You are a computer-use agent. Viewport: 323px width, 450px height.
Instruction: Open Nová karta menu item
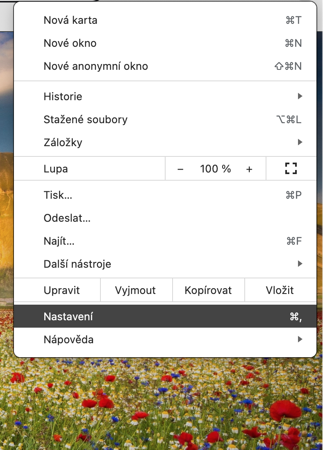coord(71,20)
